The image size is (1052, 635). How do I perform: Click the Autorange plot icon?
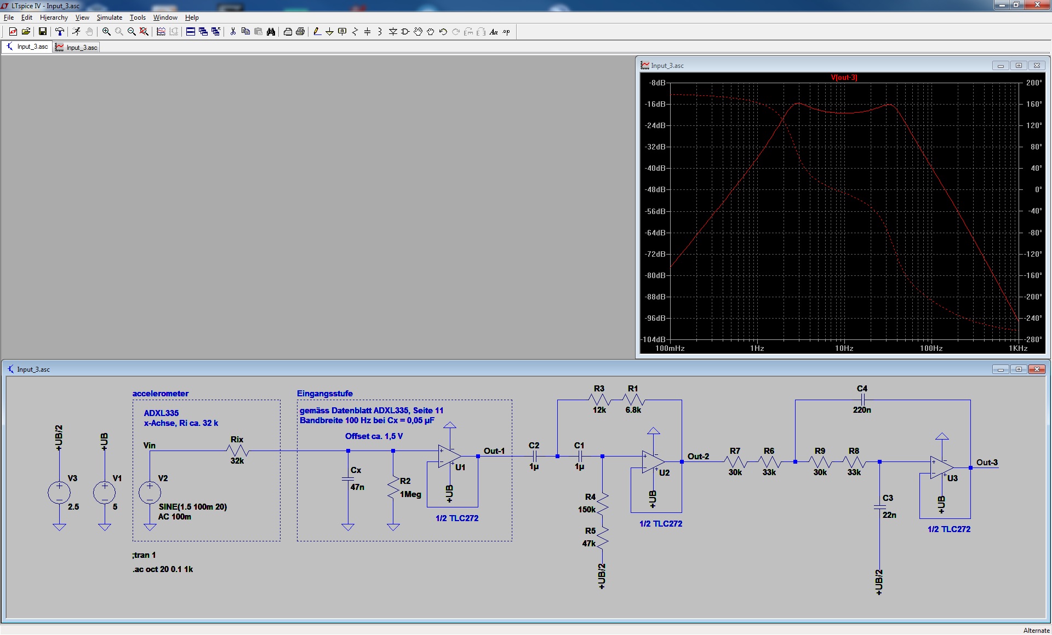click(x=161, y=32)
